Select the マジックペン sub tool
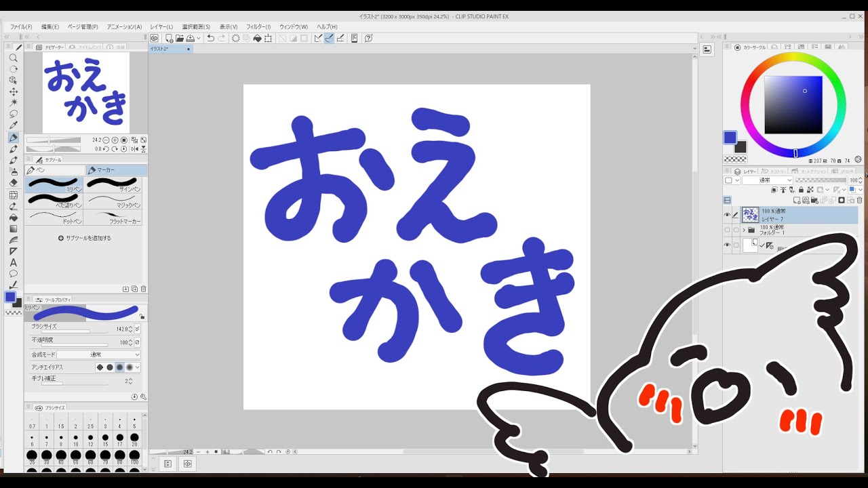Image resolution: width=868 pixels, height=488 pixels. coord(113,201)
